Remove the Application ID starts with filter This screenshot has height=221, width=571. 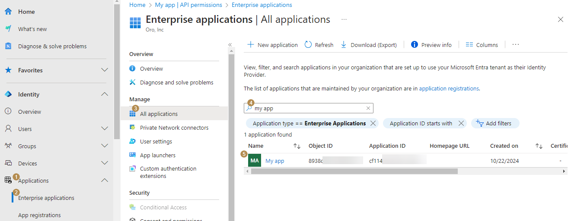click(x=461, y=123)
